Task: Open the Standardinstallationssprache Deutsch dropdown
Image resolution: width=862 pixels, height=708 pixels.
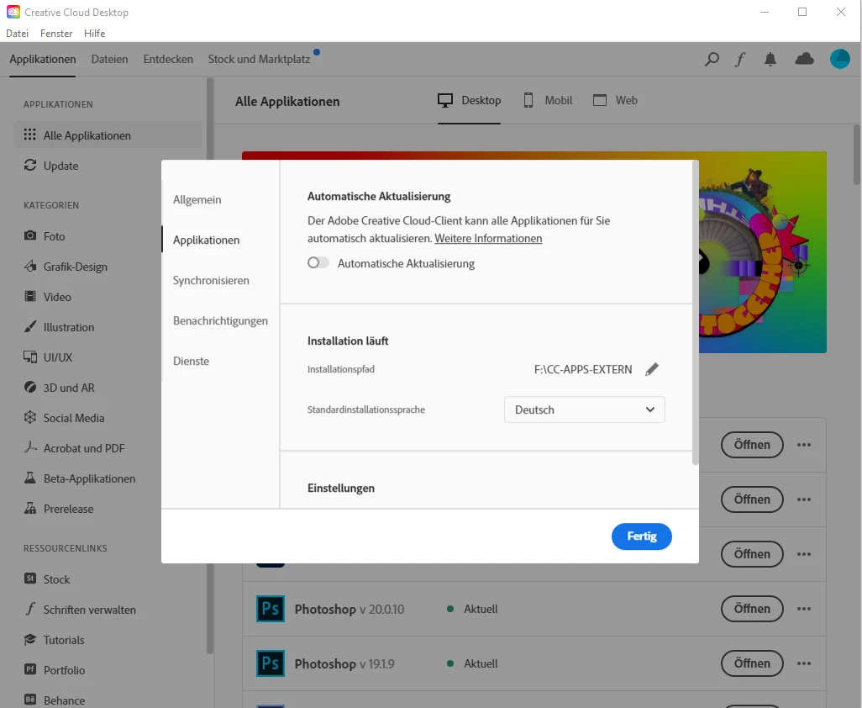Action: pyautogui.click(x=585, y=409)
